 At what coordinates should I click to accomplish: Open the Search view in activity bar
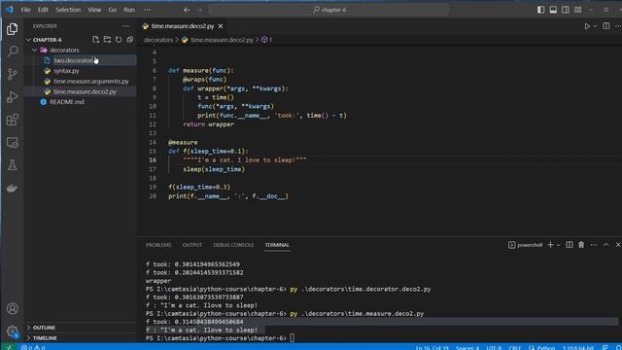[x=13, y=52]
